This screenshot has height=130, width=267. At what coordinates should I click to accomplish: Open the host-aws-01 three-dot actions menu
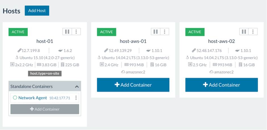(x=165, y=32)
